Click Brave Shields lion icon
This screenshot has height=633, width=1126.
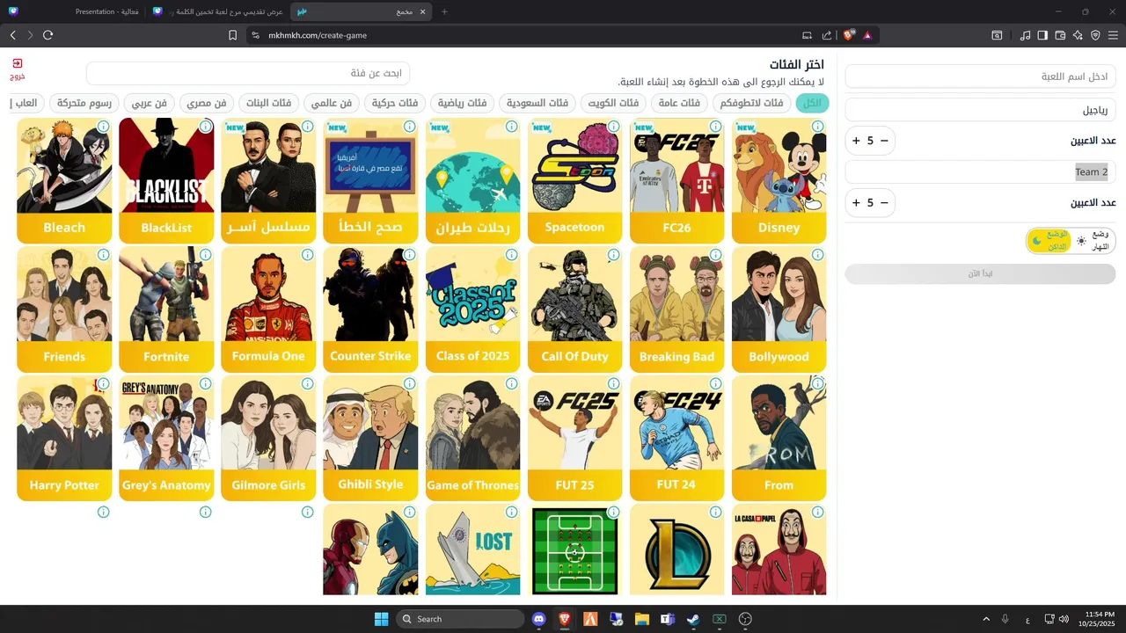pos(848,35)
